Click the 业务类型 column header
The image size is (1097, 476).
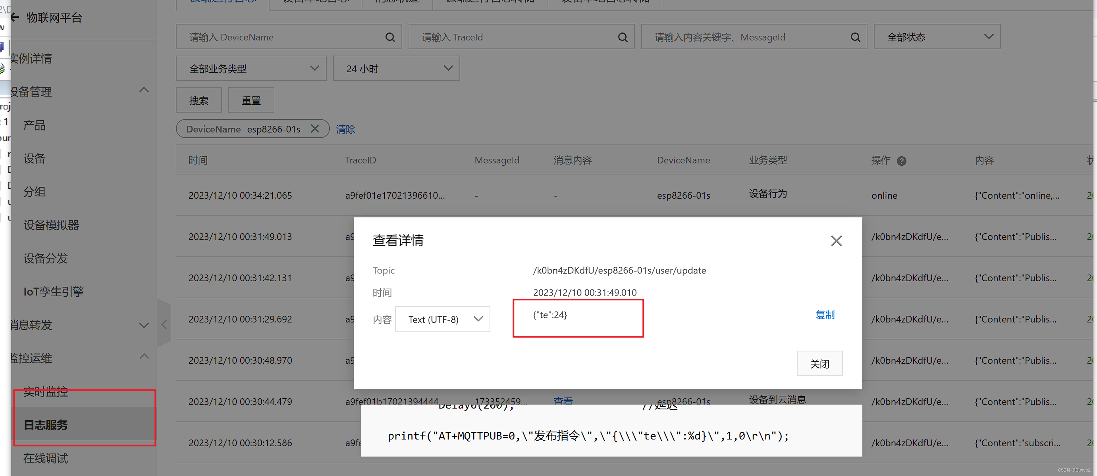(768, 160)
